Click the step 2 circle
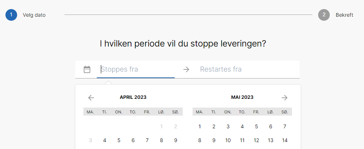 pyautogui.click(x=324, y=15)
